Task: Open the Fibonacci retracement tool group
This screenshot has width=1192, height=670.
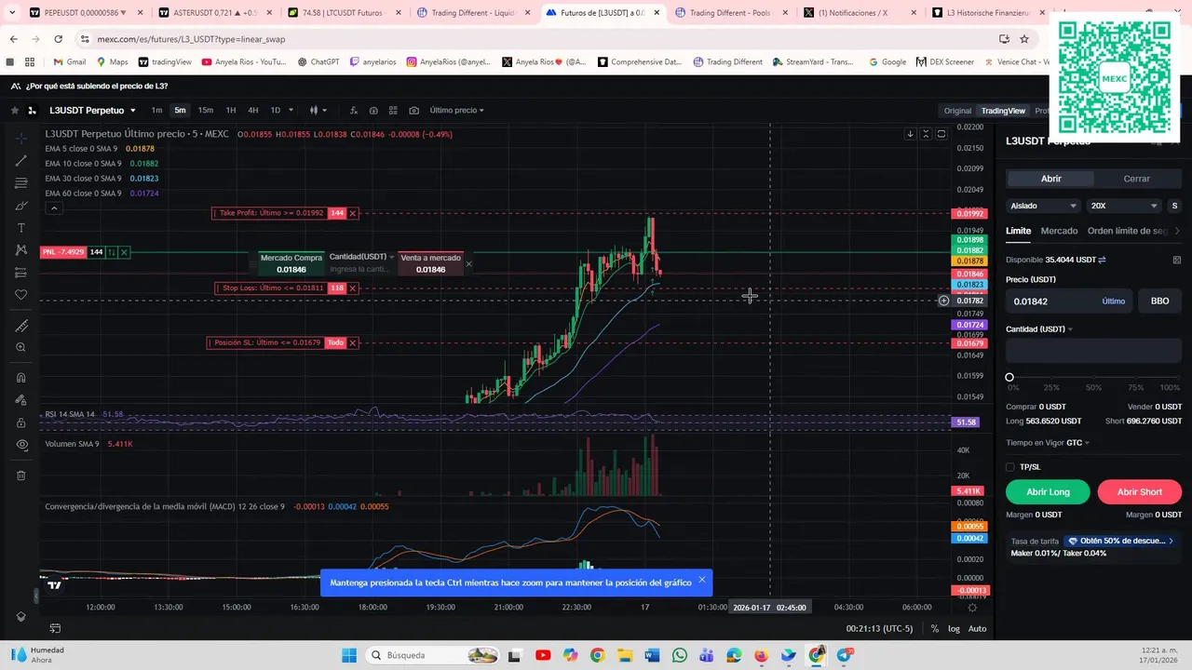Action: tap(21, 183)
